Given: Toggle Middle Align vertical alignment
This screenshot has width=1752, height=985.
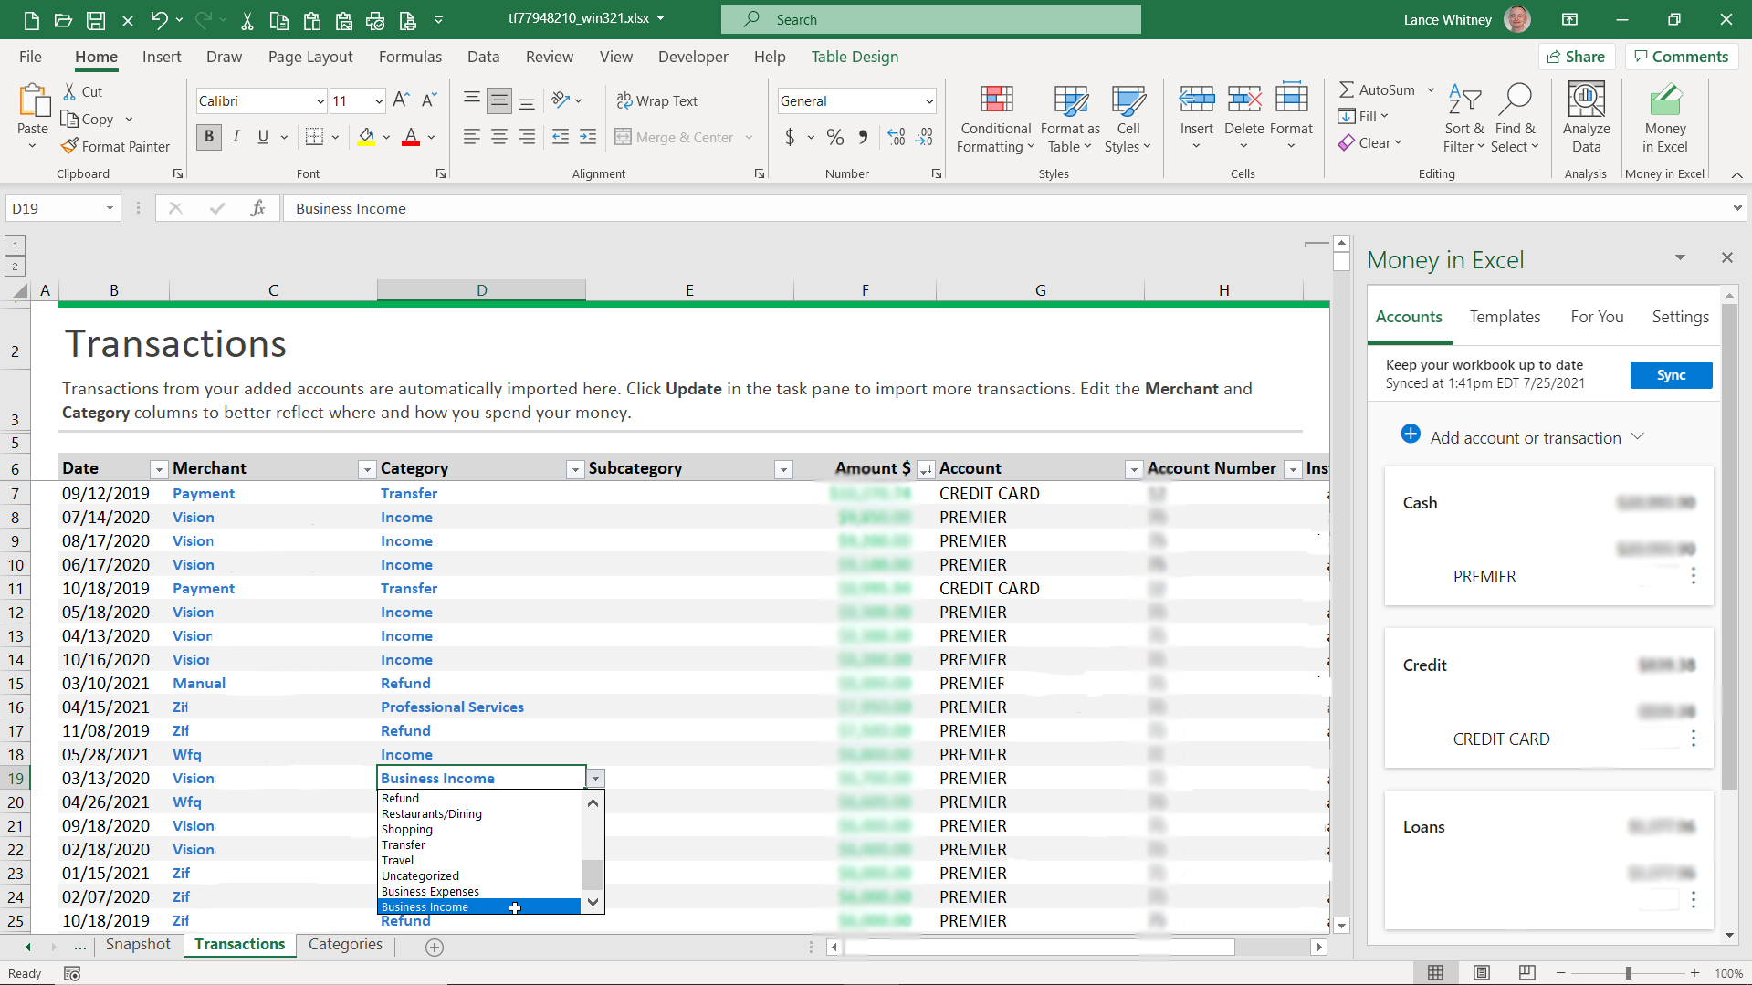Looking at the screenshot, I should tap(499, 100).
